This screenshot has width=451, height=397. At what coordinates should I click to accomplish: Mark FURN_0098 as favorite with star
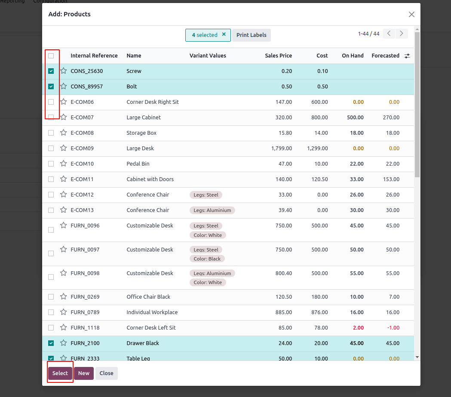[x=64, y=273]
